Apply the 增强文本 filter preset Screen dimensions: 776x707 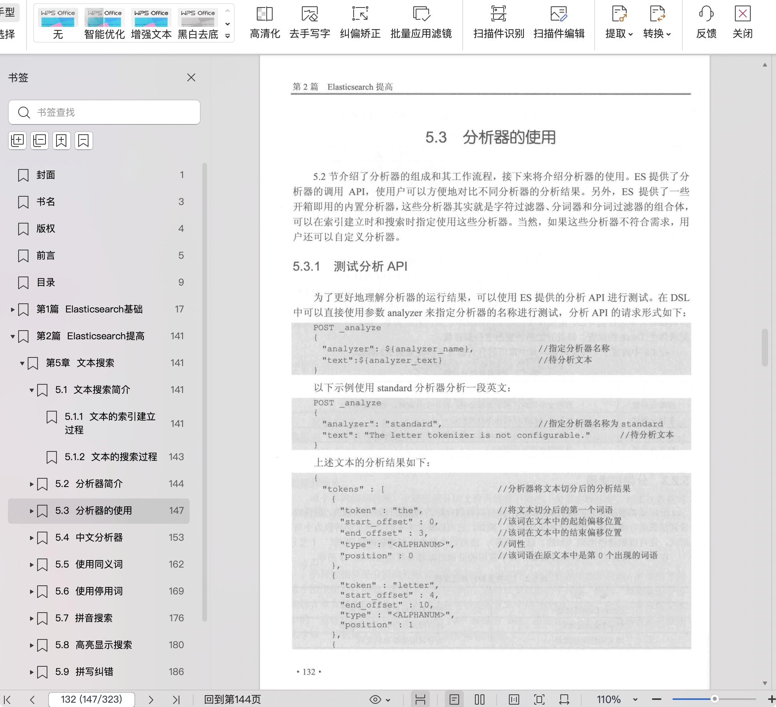(151, 23)
